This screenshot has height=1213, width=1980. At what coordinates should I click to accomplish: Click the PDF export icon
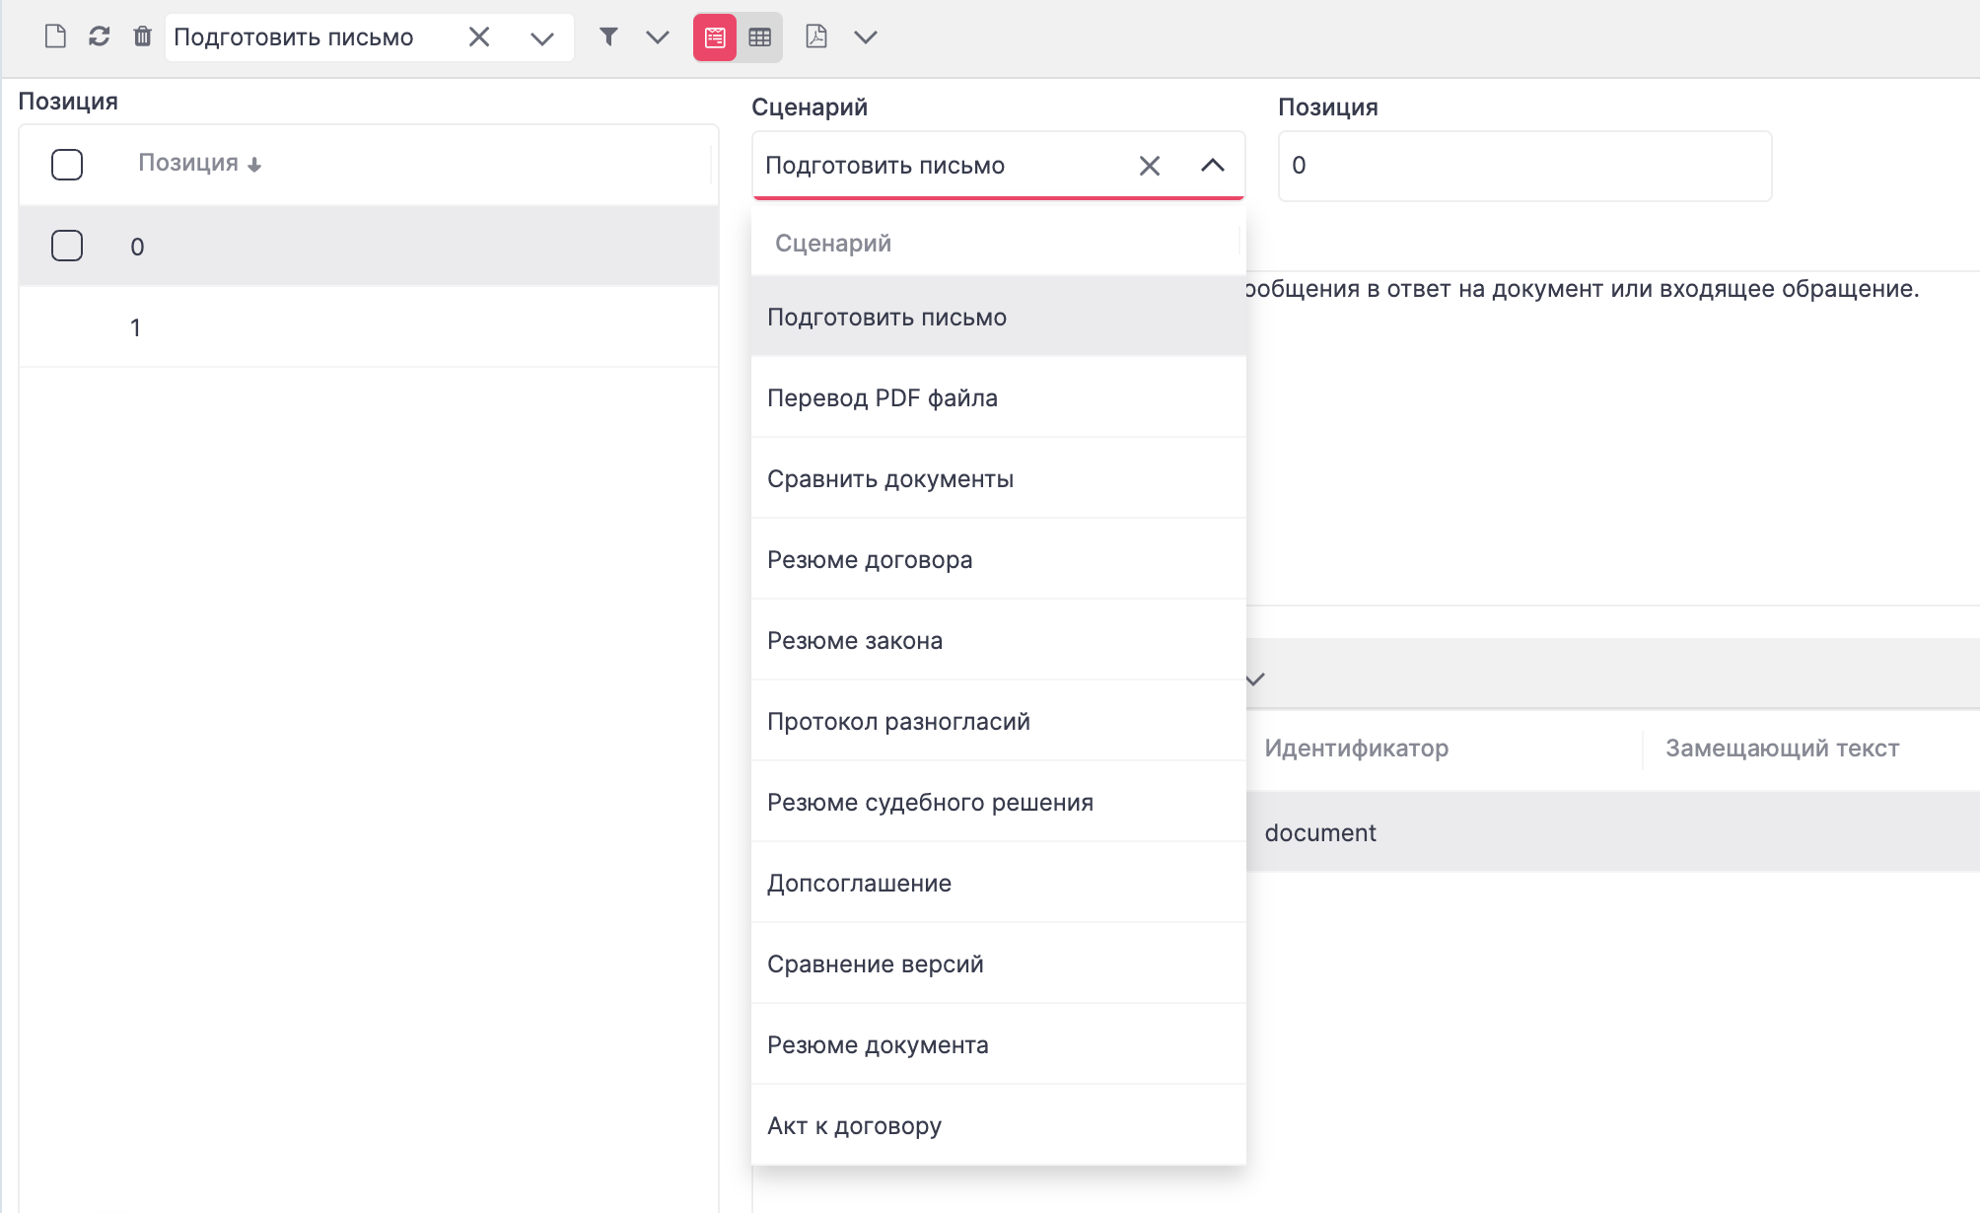click(815, 37)
